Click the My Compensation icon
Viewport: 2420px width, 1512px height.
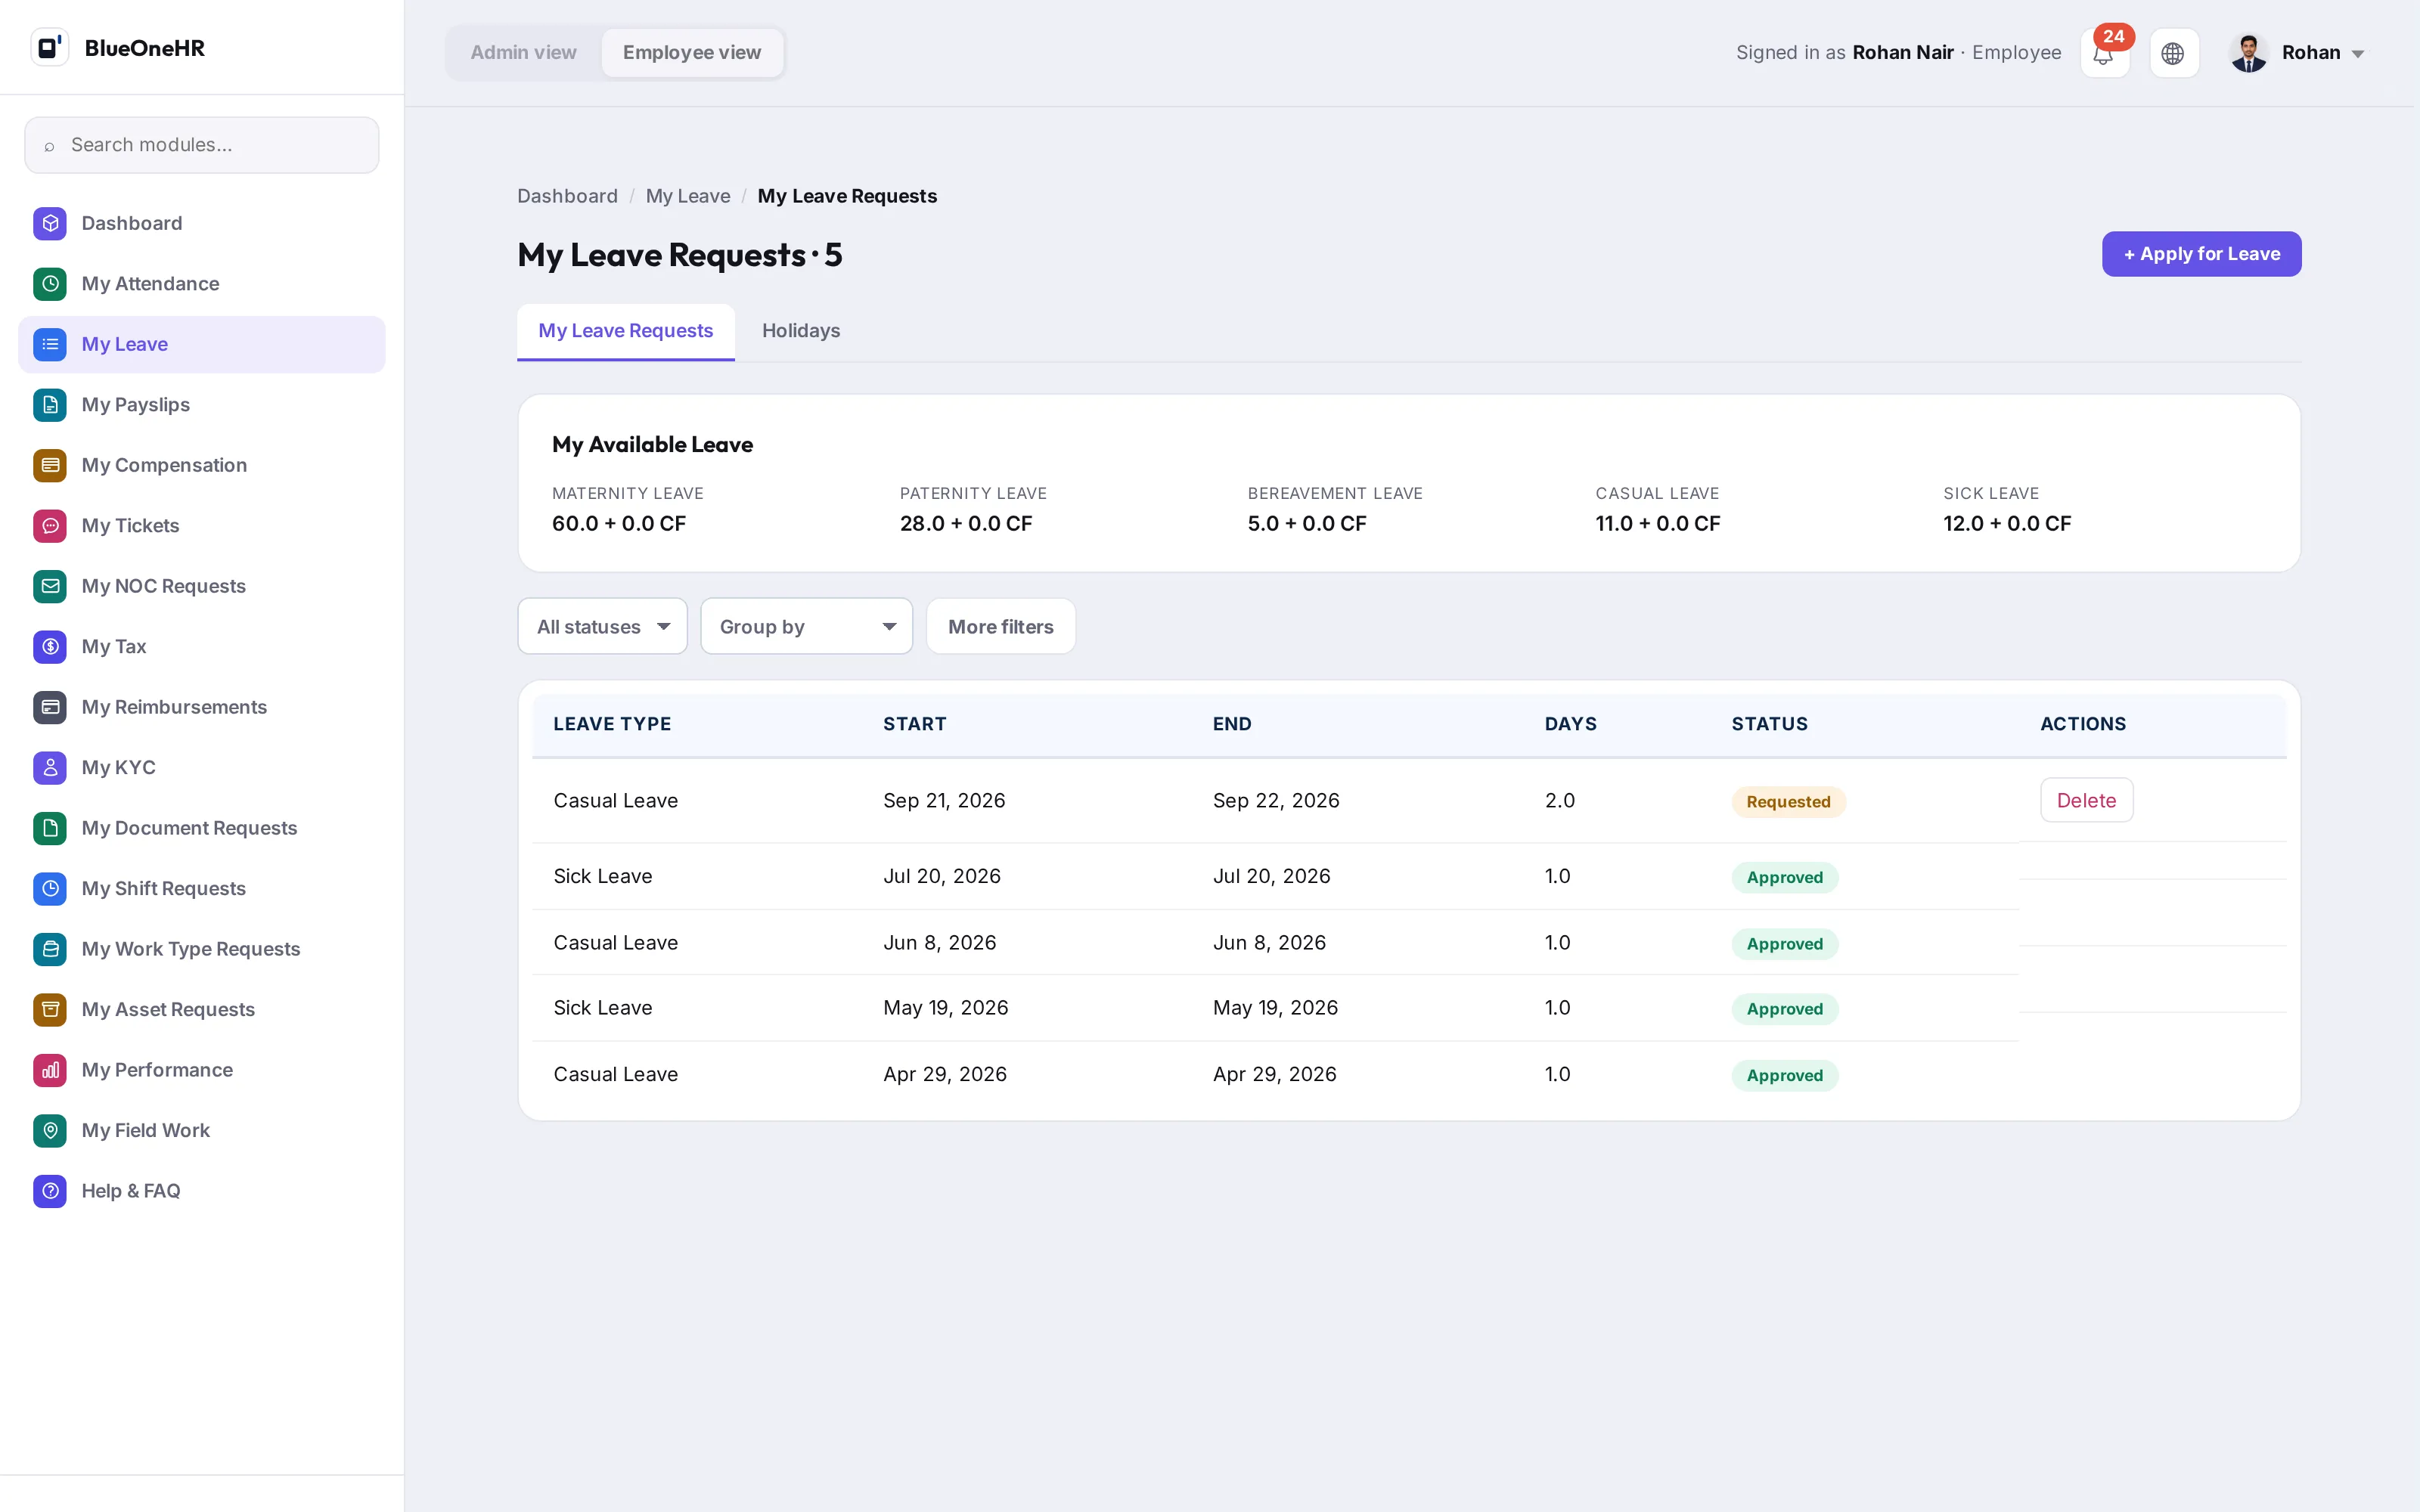(x=50, y=465)
